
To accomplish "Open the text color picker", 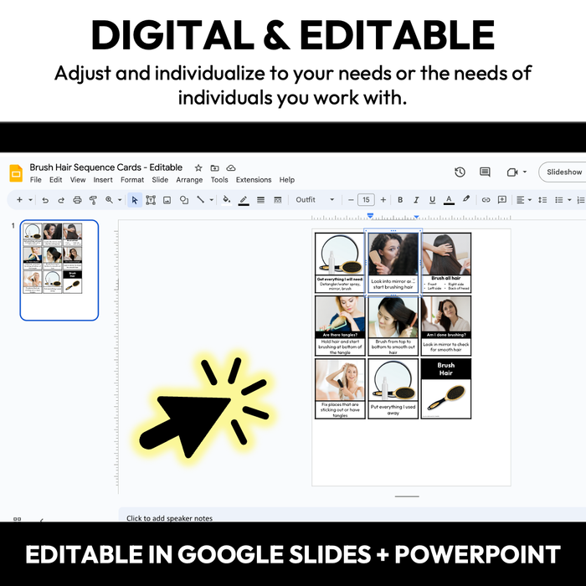I will tap(449, 200).
